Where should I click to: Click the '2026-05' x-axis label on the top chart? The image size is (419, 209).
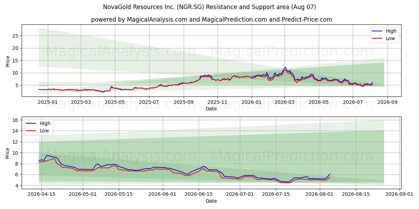click(x=319, y=102)
